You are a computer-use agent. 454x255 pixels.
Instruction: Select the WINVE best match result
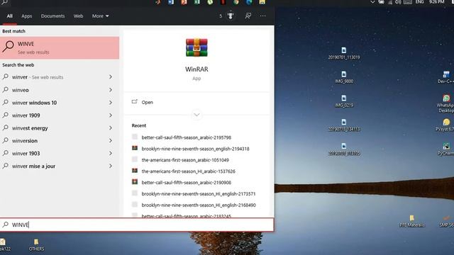point(60,47)
